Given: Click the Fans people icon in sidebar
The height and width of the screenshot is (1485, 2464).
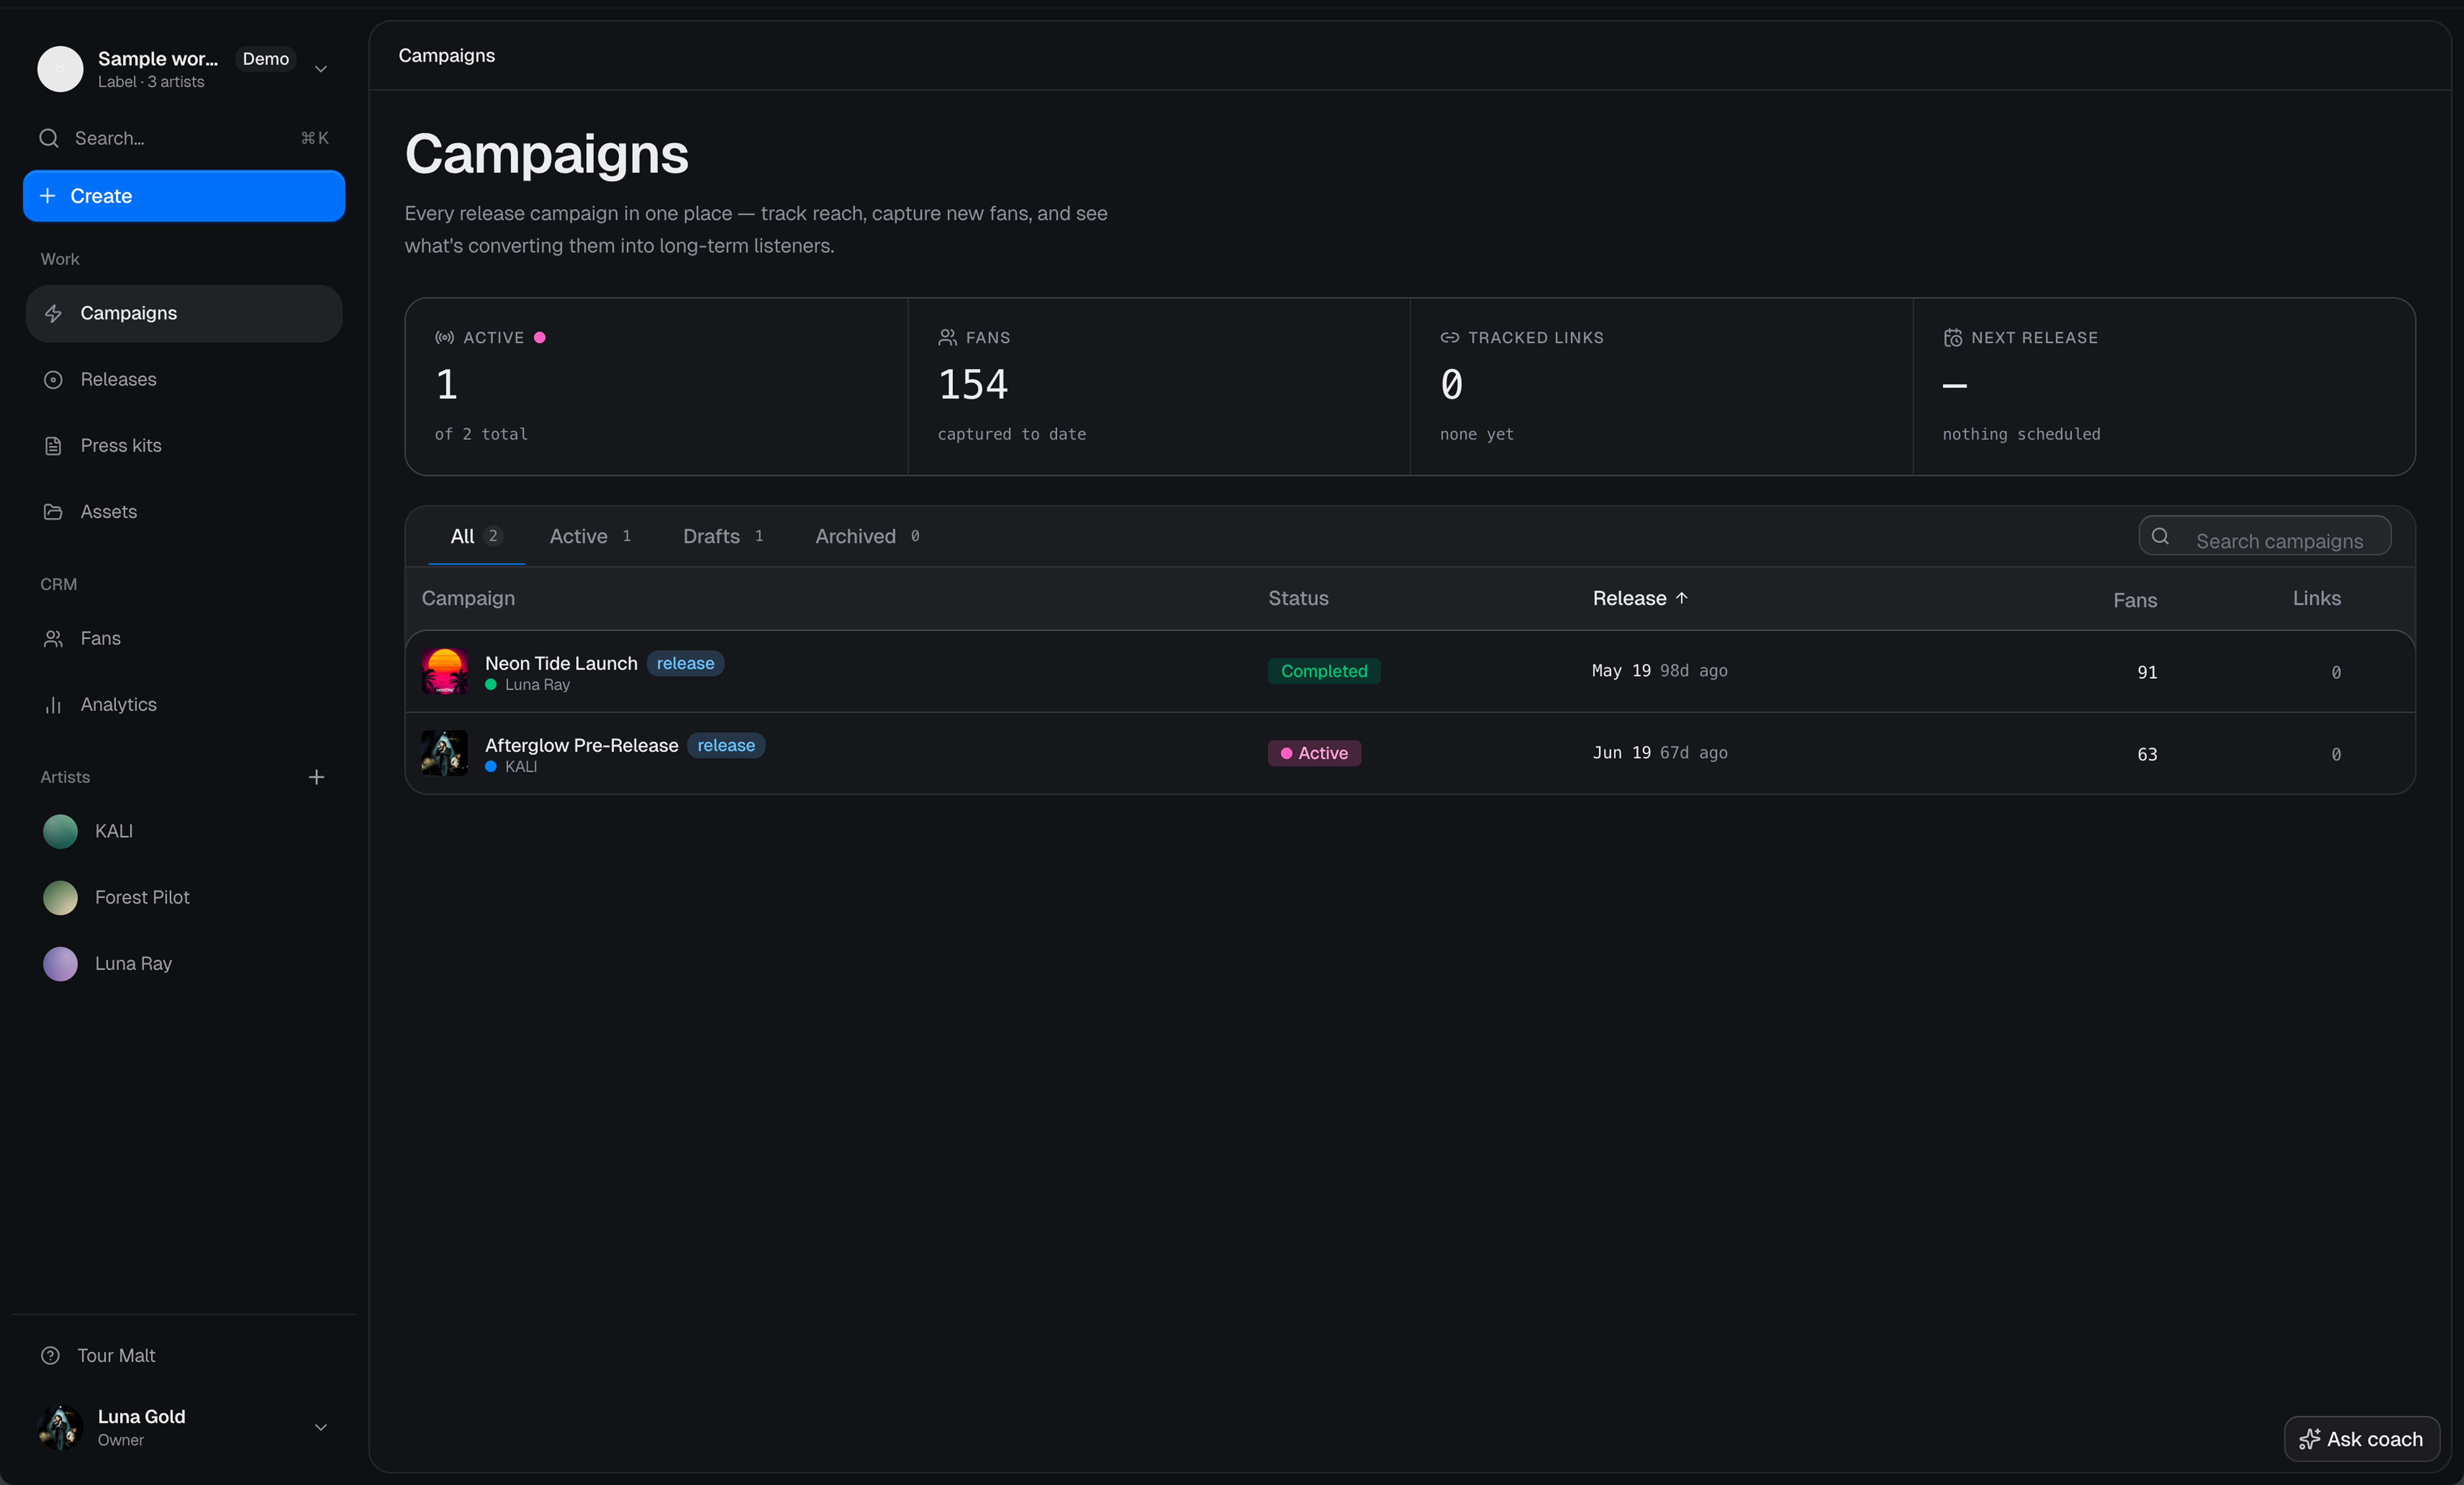Looking at the screenshot, I should click(53, 638).
